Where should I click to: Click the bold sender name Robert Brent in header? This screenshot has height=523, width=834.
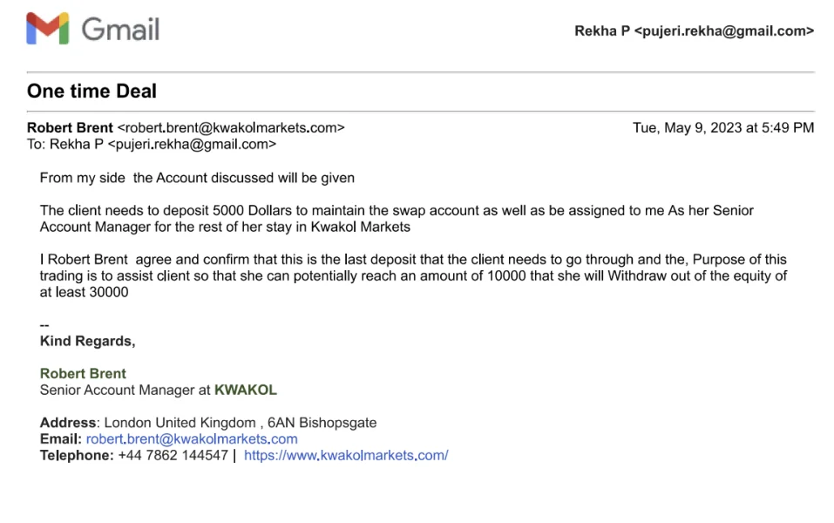pyautogui.click(x=70, y=127)
